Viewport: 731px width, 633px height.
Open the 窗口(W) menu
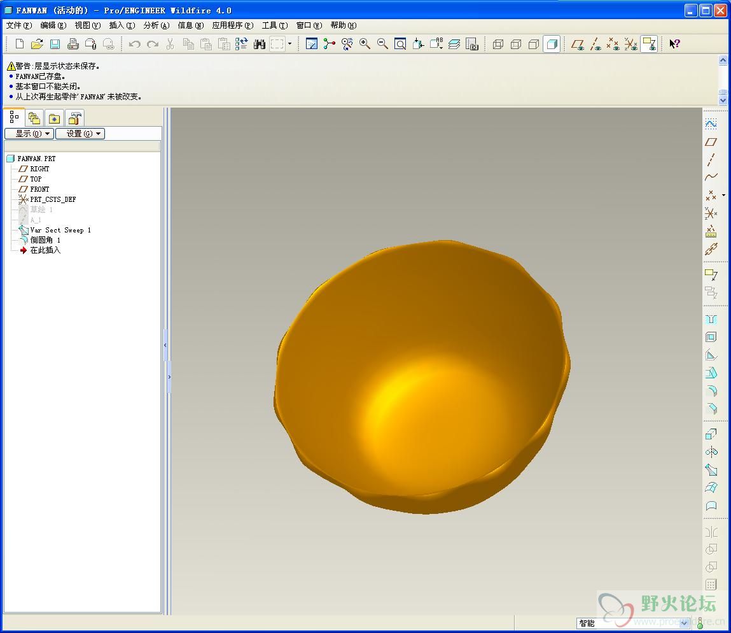(309, 25)
